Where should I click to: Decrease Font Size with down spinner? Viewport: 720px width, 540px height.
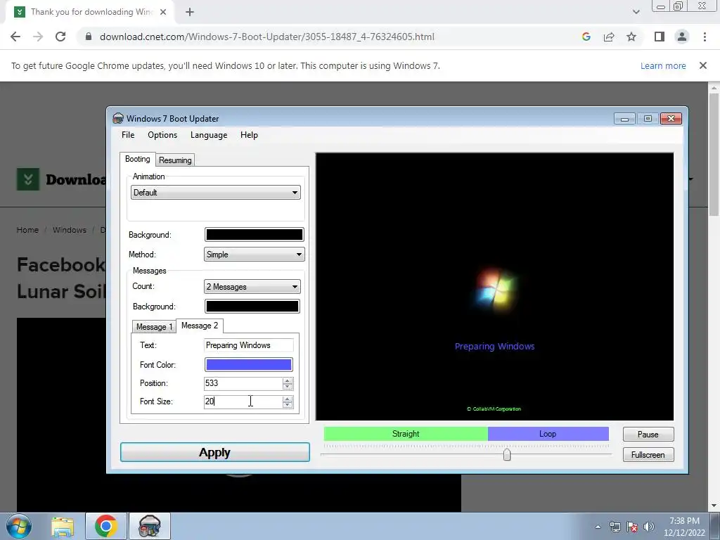pos(288,405)
